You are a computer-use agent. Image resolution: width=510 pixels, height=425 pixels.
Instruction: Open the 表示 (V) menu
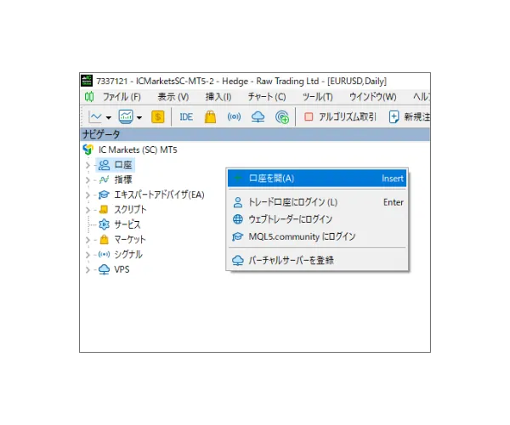(x=173, y=97)
